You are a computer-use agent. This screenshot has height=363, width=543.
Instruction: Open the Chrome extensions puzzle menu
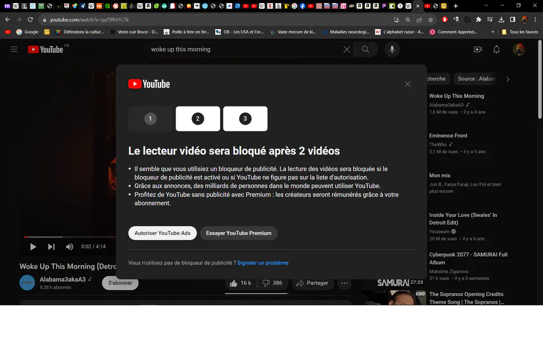pos(479,20)
